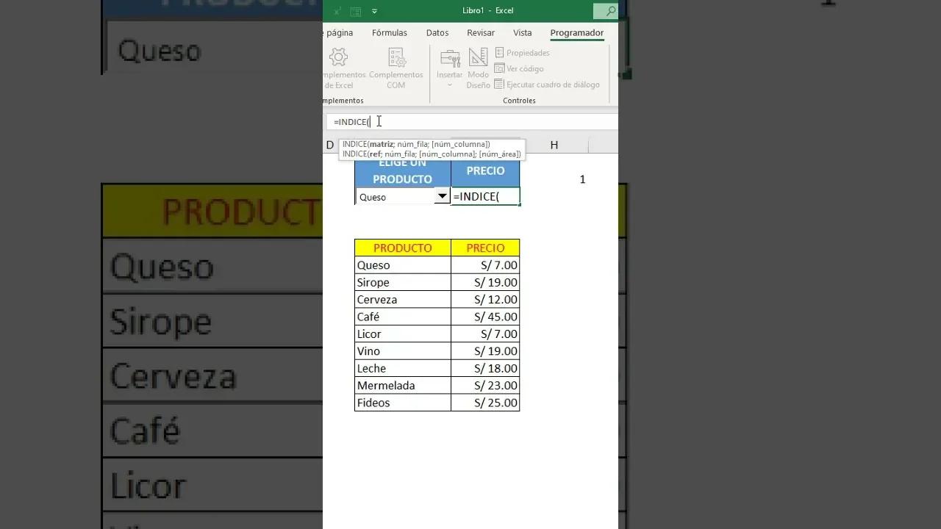This screenshot has height=529, width=941.
Task: Open the Datos tab
Action: coord(437,32)
